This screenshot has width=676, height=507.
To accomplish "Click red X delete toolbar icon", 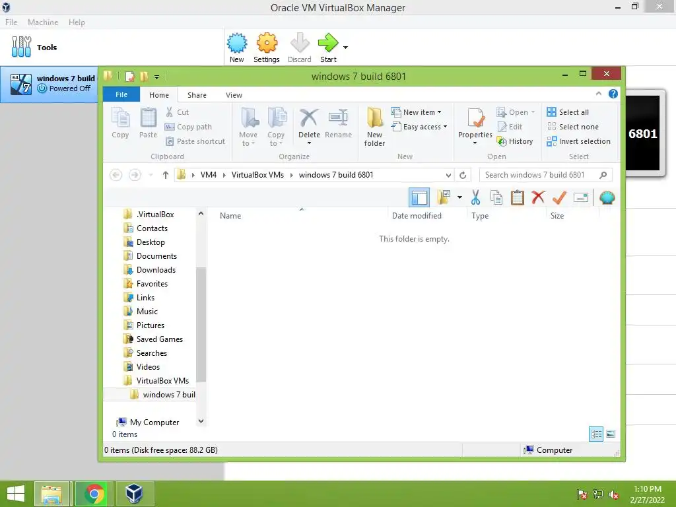I will tap(538, 198).
